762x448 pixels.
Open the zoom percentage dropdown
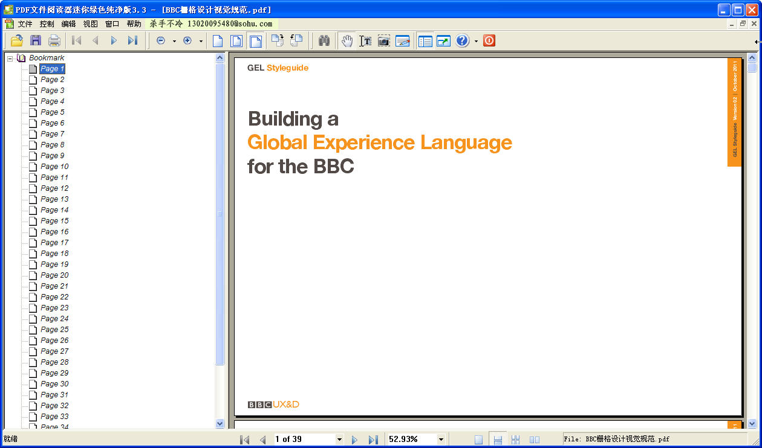(x=441, y=440)
